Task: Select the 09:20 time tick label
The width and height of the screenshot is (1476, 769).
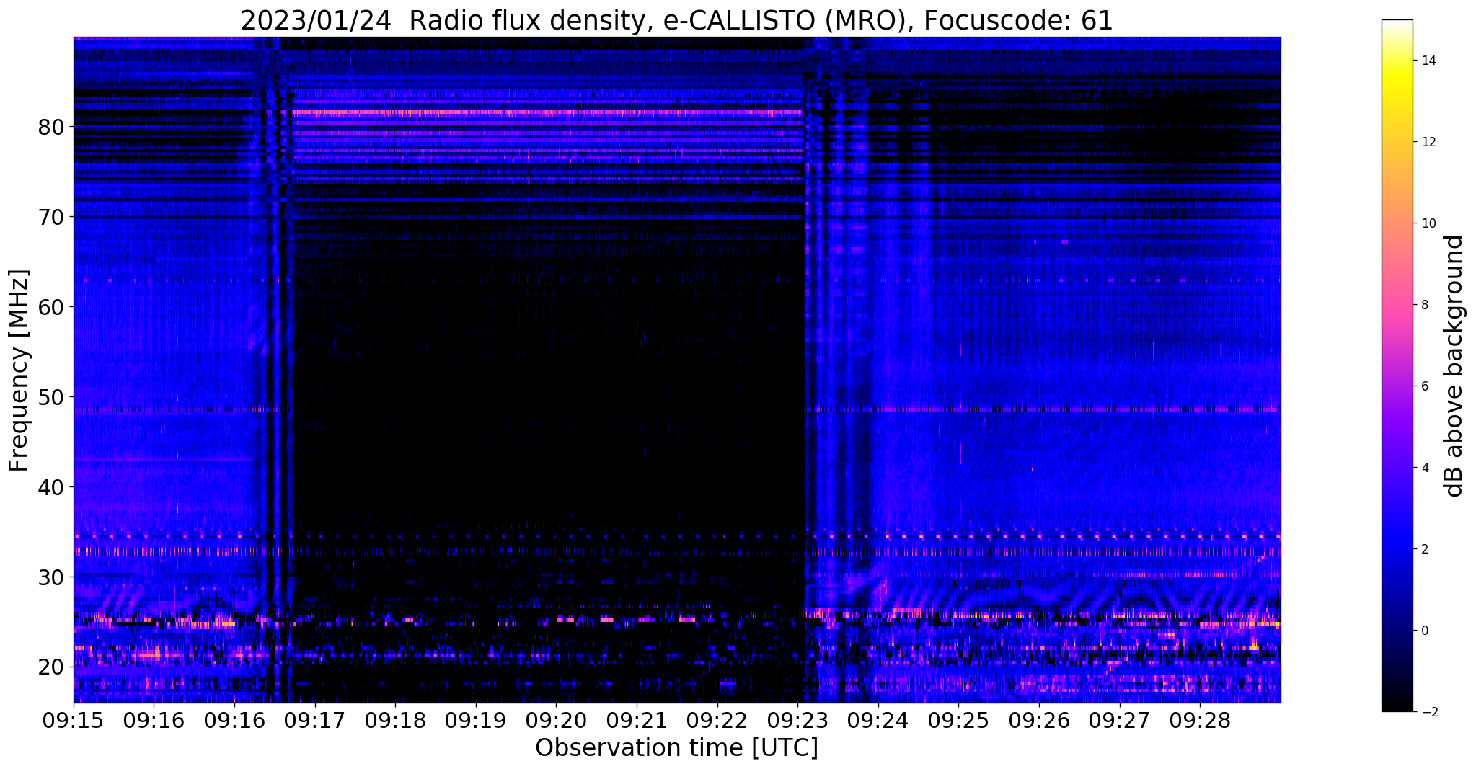Action: click(x=556, y=720)
